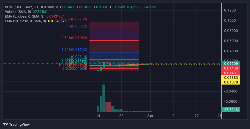Click the 1(0.02314) Fibonacci label

[78, 57]
